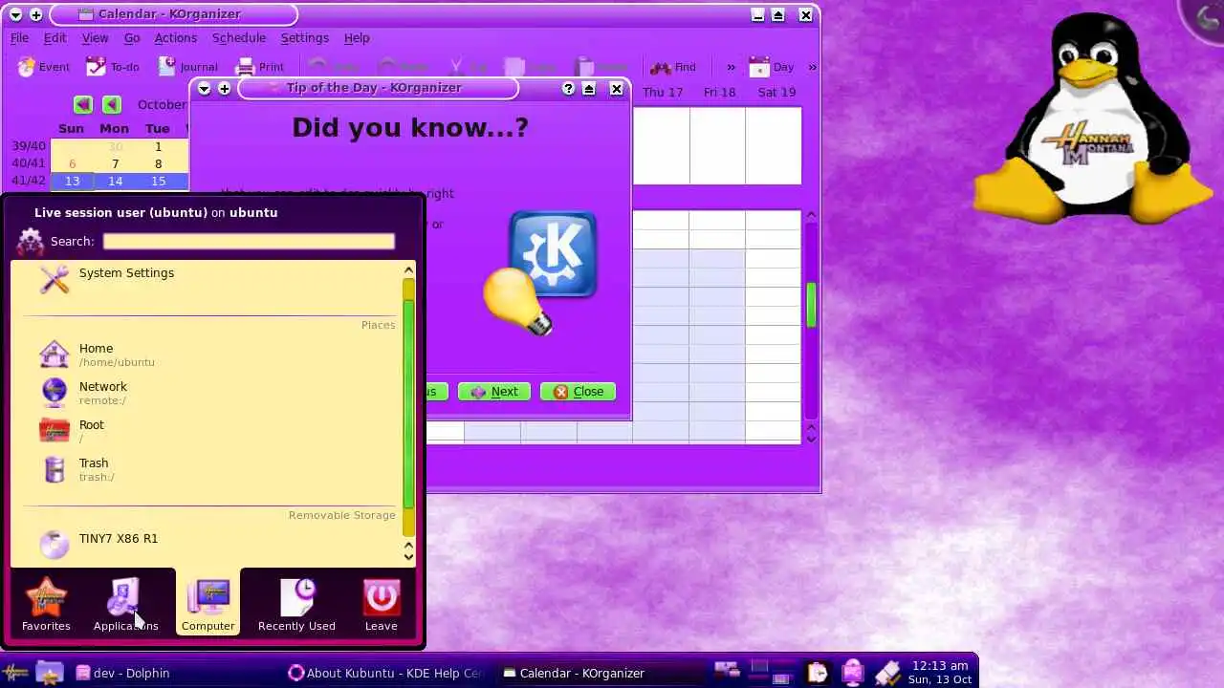Screen dimensions: 1224x688
Task: Expand toolbar overflow chevron after Day
Action: (812, 67)
